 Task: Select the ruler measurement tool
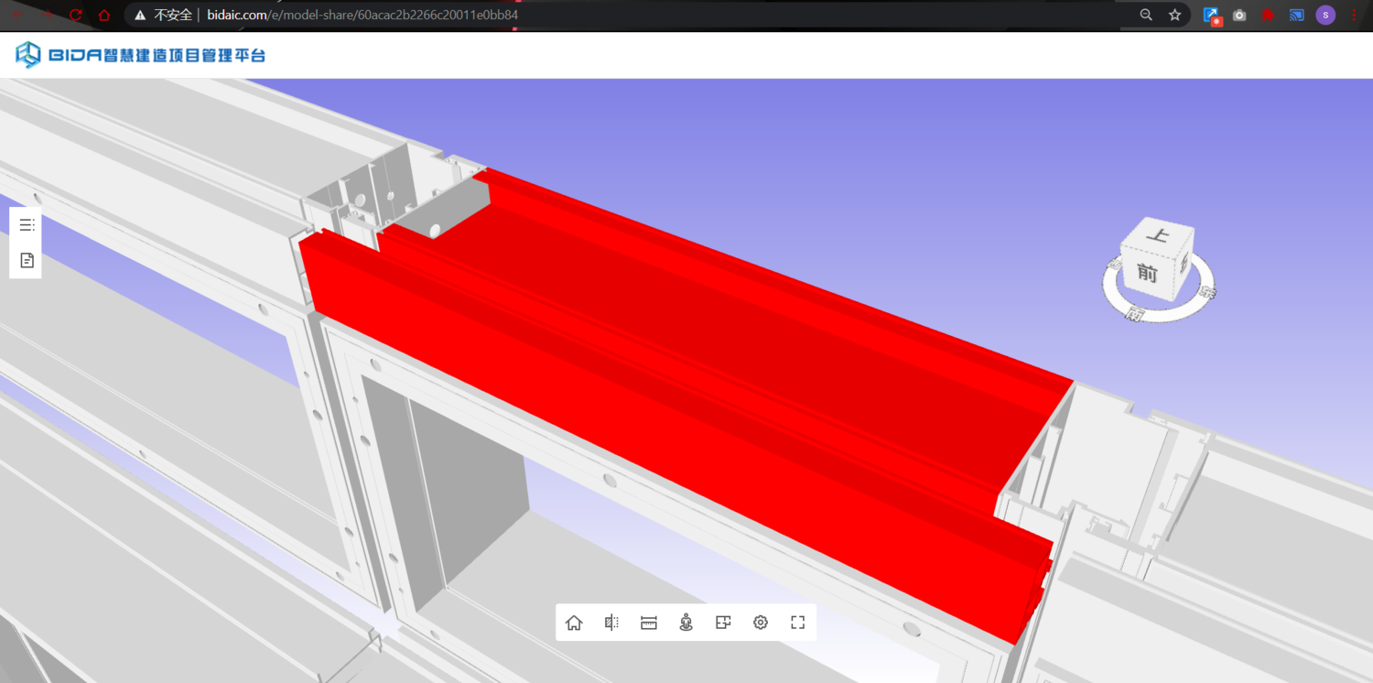[649, 623]
